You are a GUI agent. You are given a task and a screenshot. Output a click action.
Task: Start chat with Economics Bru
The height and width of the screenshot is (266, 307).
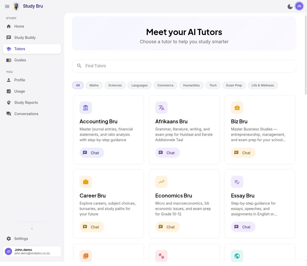[168, 227]
